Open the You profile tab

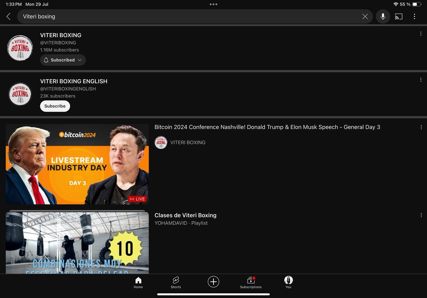coord(288,283)
